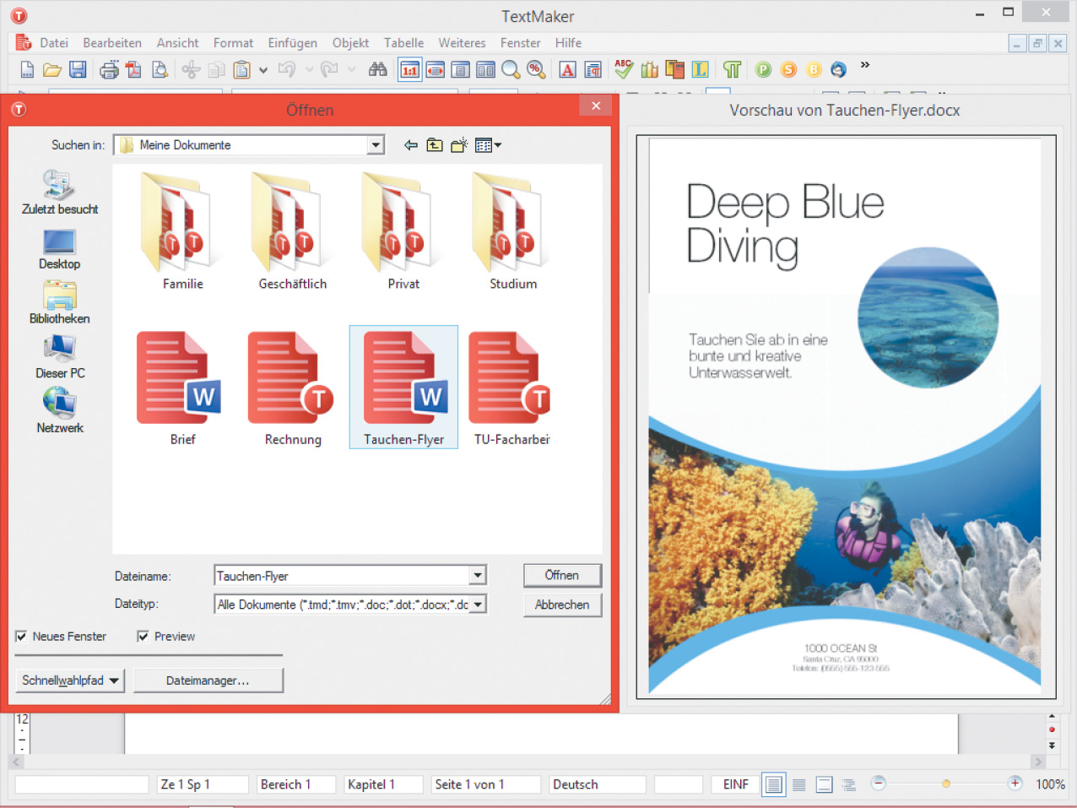This screenshot has height=808, width=1077.
Task: Click the spell check ABC icon
Action: tap(624, 69)
